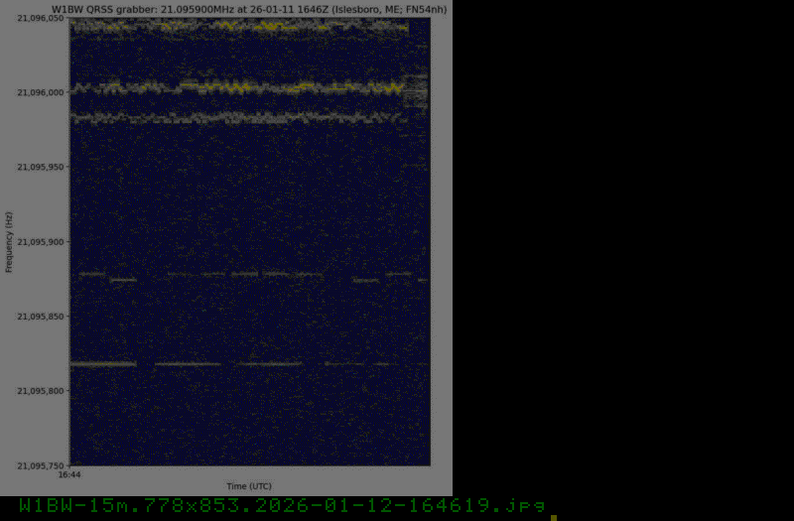Click the 21,096,000 frequency axis label
The width and height of the screenshot is (794, 521).
[x=41, y=93]
